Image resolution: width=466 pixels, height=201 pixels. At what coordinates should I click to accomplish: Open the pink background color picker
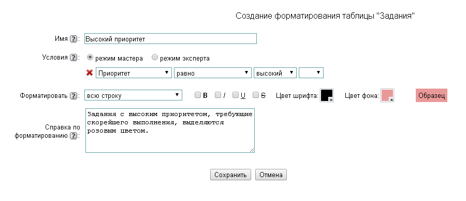(387, 95)
